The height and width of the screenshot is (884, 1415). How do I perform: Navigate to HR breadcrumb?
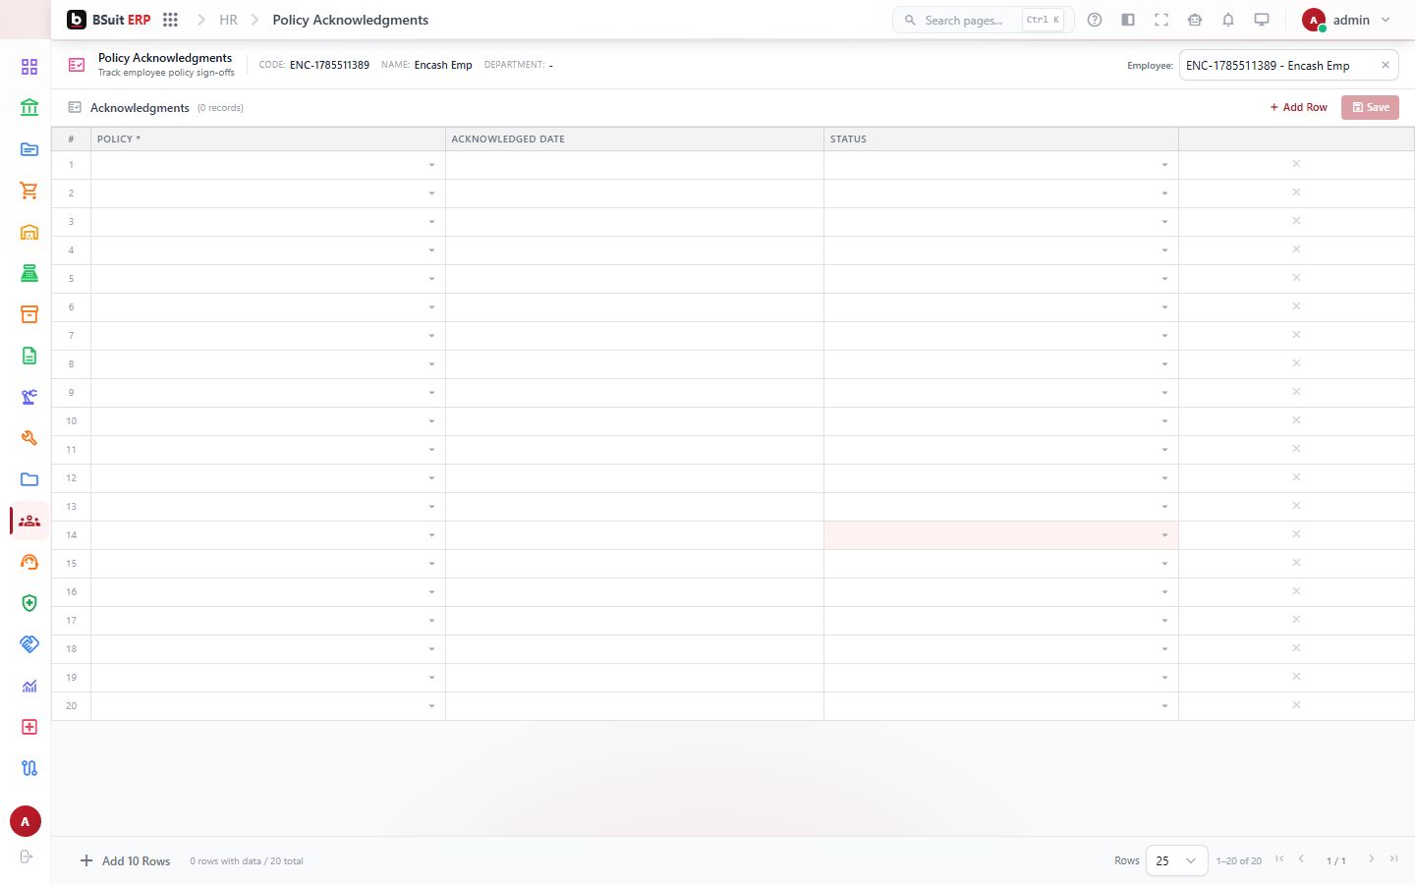(x=228, y=20)
